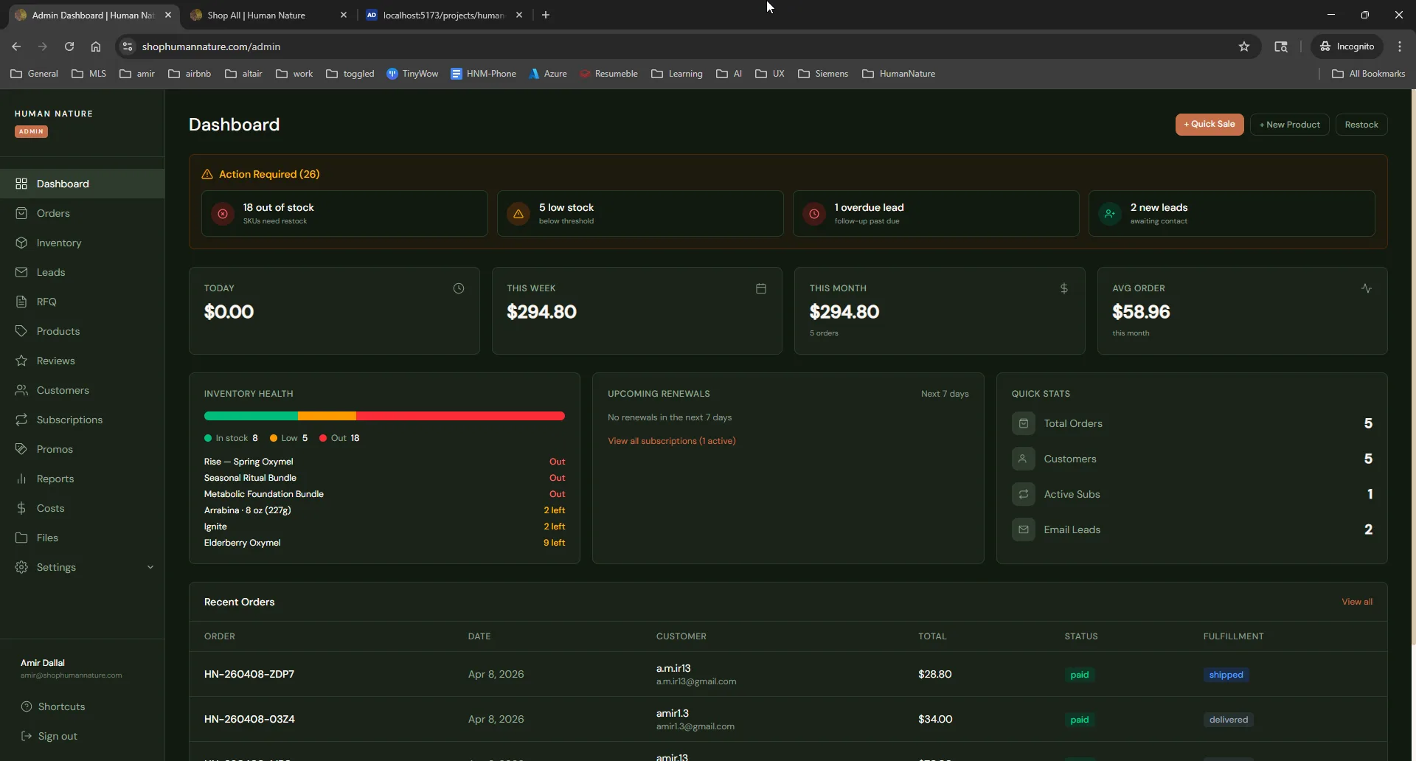Click the shipped fulfillment badge
1416x761 pixels.
click(x=1226, y=675)
